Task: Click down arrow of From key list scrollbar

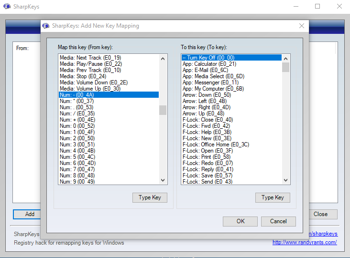Action: coord(163,180)
